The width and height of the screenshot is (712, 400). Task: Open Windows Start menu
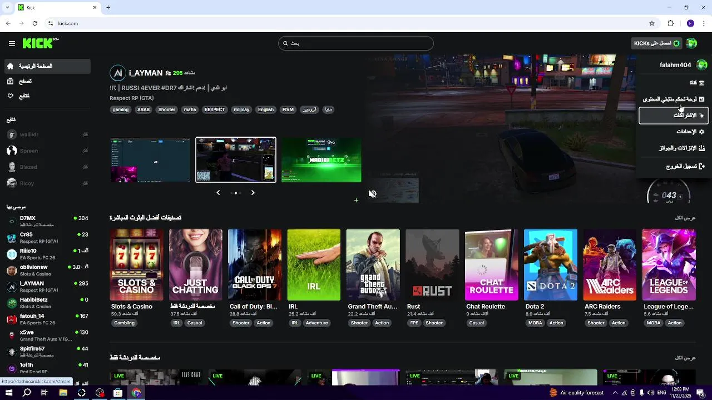click(x=9, y=393)
